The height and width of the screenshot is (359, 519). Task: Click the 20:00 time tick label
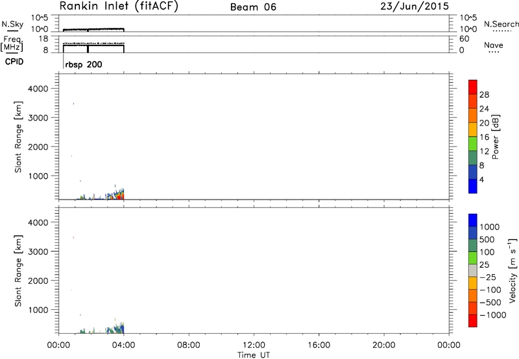point(383,345)
